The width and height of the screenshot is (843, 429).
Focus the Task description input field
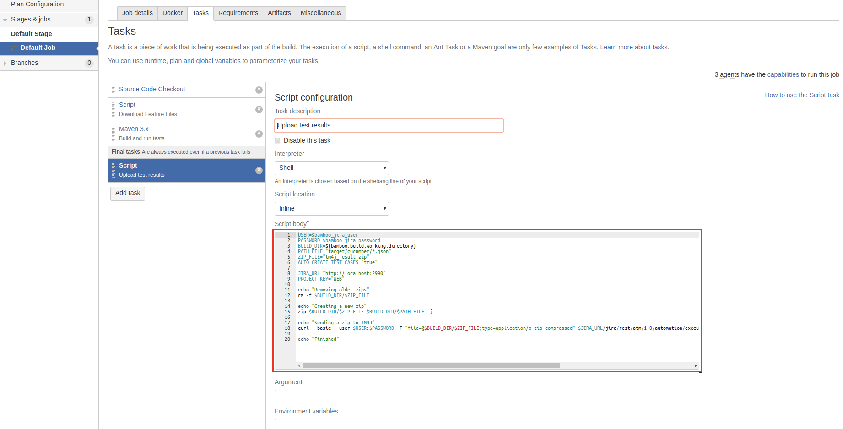389,126
